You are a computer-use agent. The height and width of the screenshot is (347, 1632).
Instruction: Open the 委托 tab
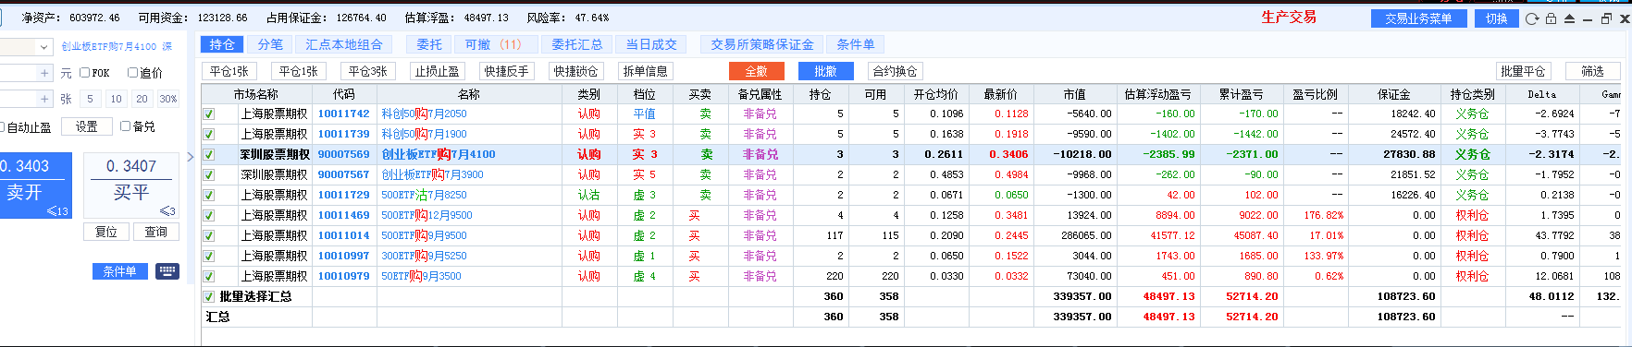click(x=429, y=44)
